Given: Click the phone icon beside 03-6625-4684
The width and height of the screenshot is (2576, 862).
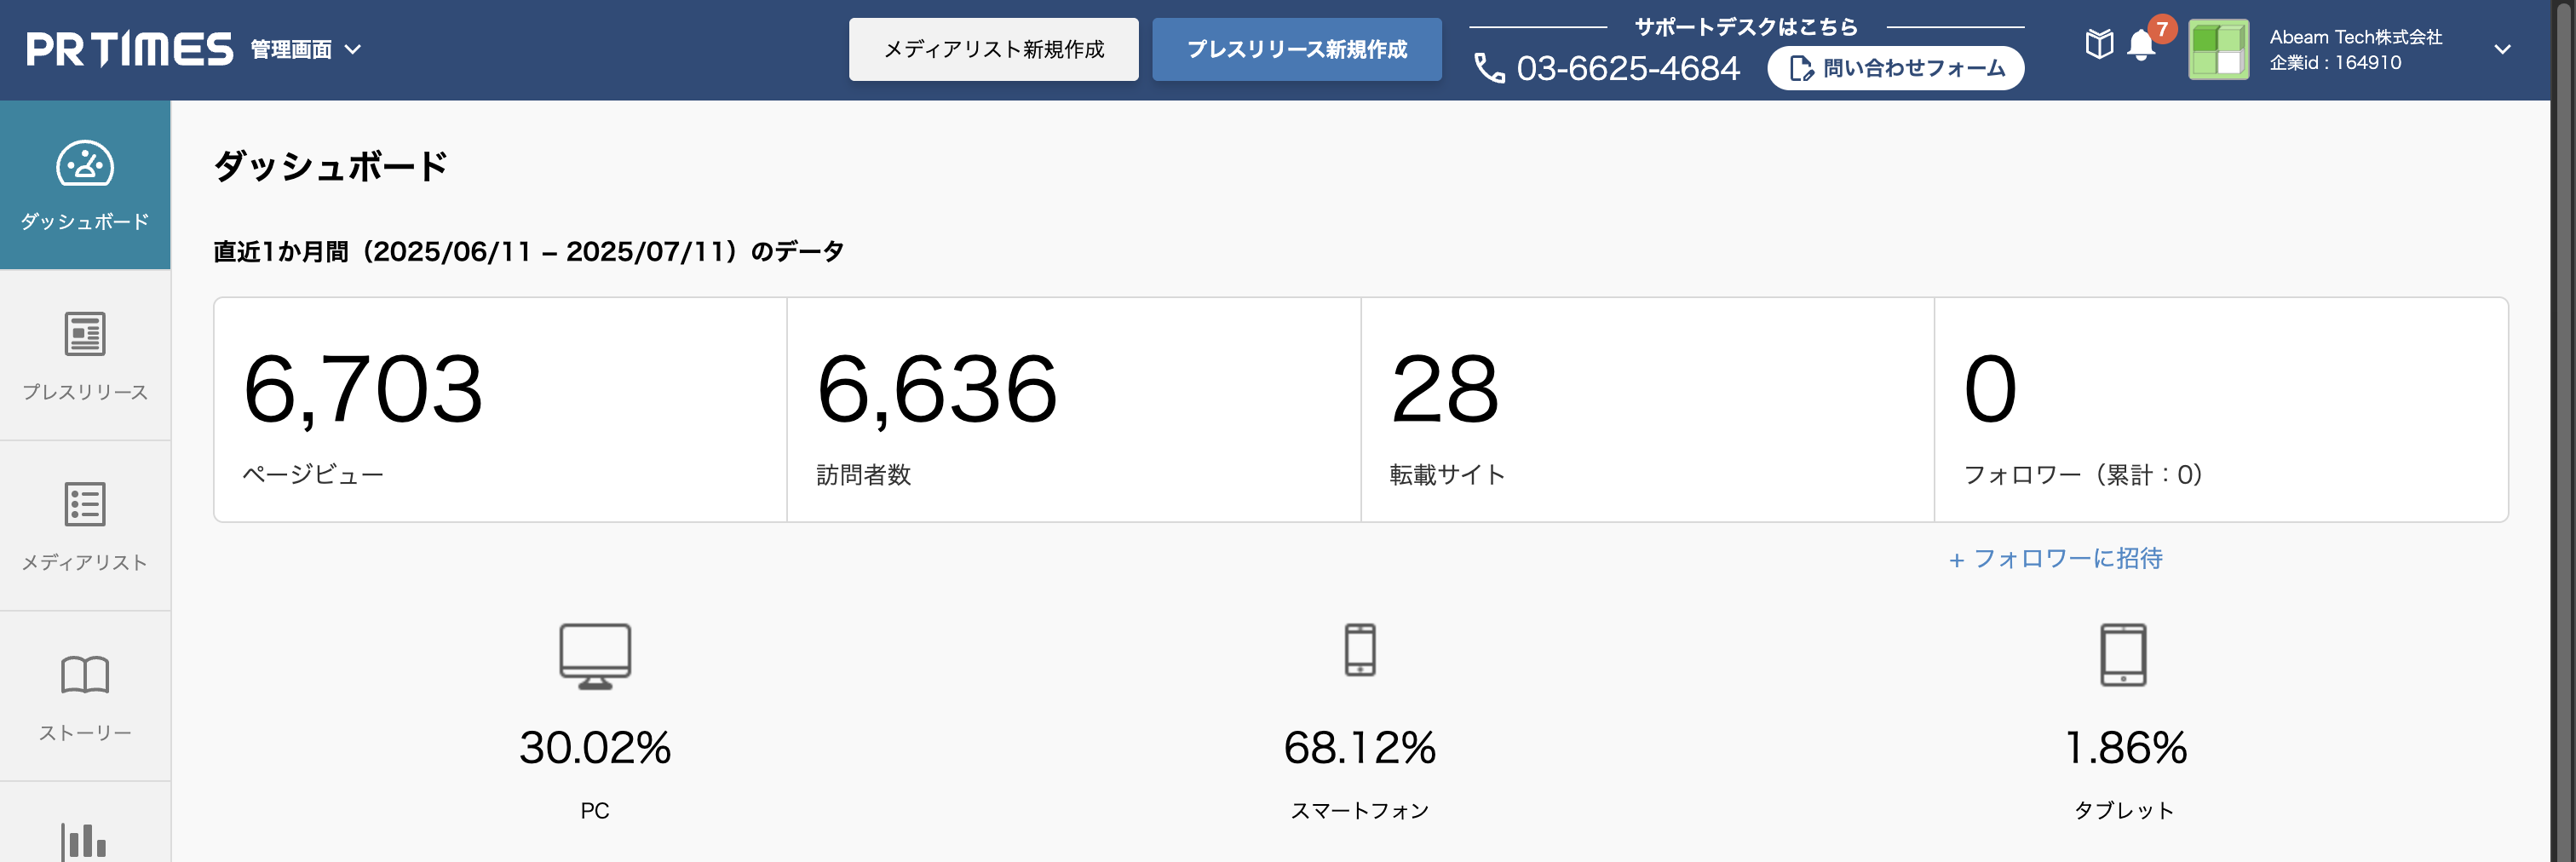Looking at the screenshot, I should tap(1489, 68).
